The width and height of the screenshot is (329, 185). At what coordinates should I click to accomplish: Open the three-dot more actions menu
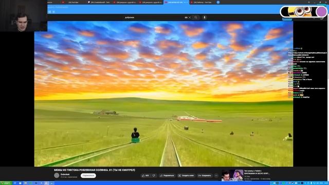tap(216, 176)
